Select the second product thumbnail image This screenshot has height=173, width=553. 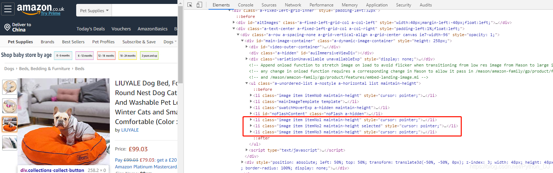tap(10, 106)
